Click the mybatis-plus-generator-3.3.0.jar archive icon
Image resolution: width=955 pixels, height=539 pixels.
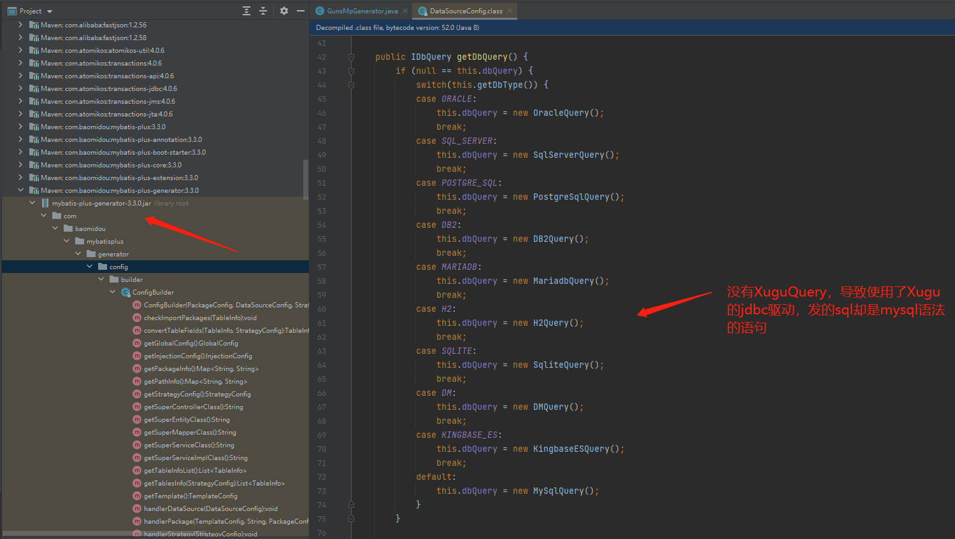45,203
